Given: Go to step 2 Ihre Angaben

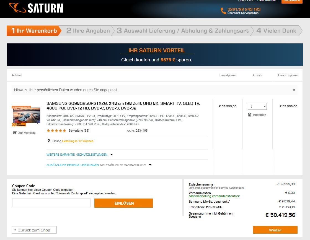Looking at the screenshot, I should 88,31.
